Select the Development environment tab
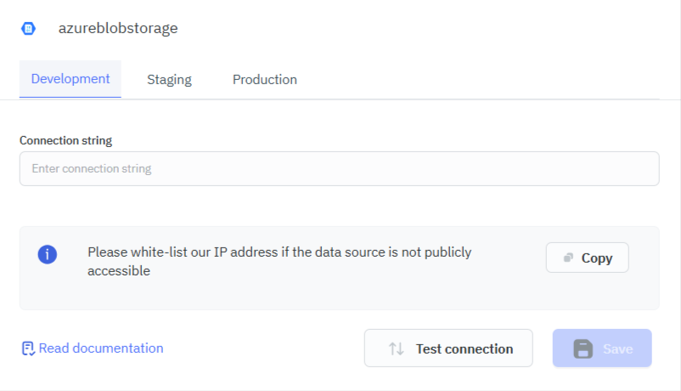The height and width of the screenshot is (391, 681). [x=70, y=79]
